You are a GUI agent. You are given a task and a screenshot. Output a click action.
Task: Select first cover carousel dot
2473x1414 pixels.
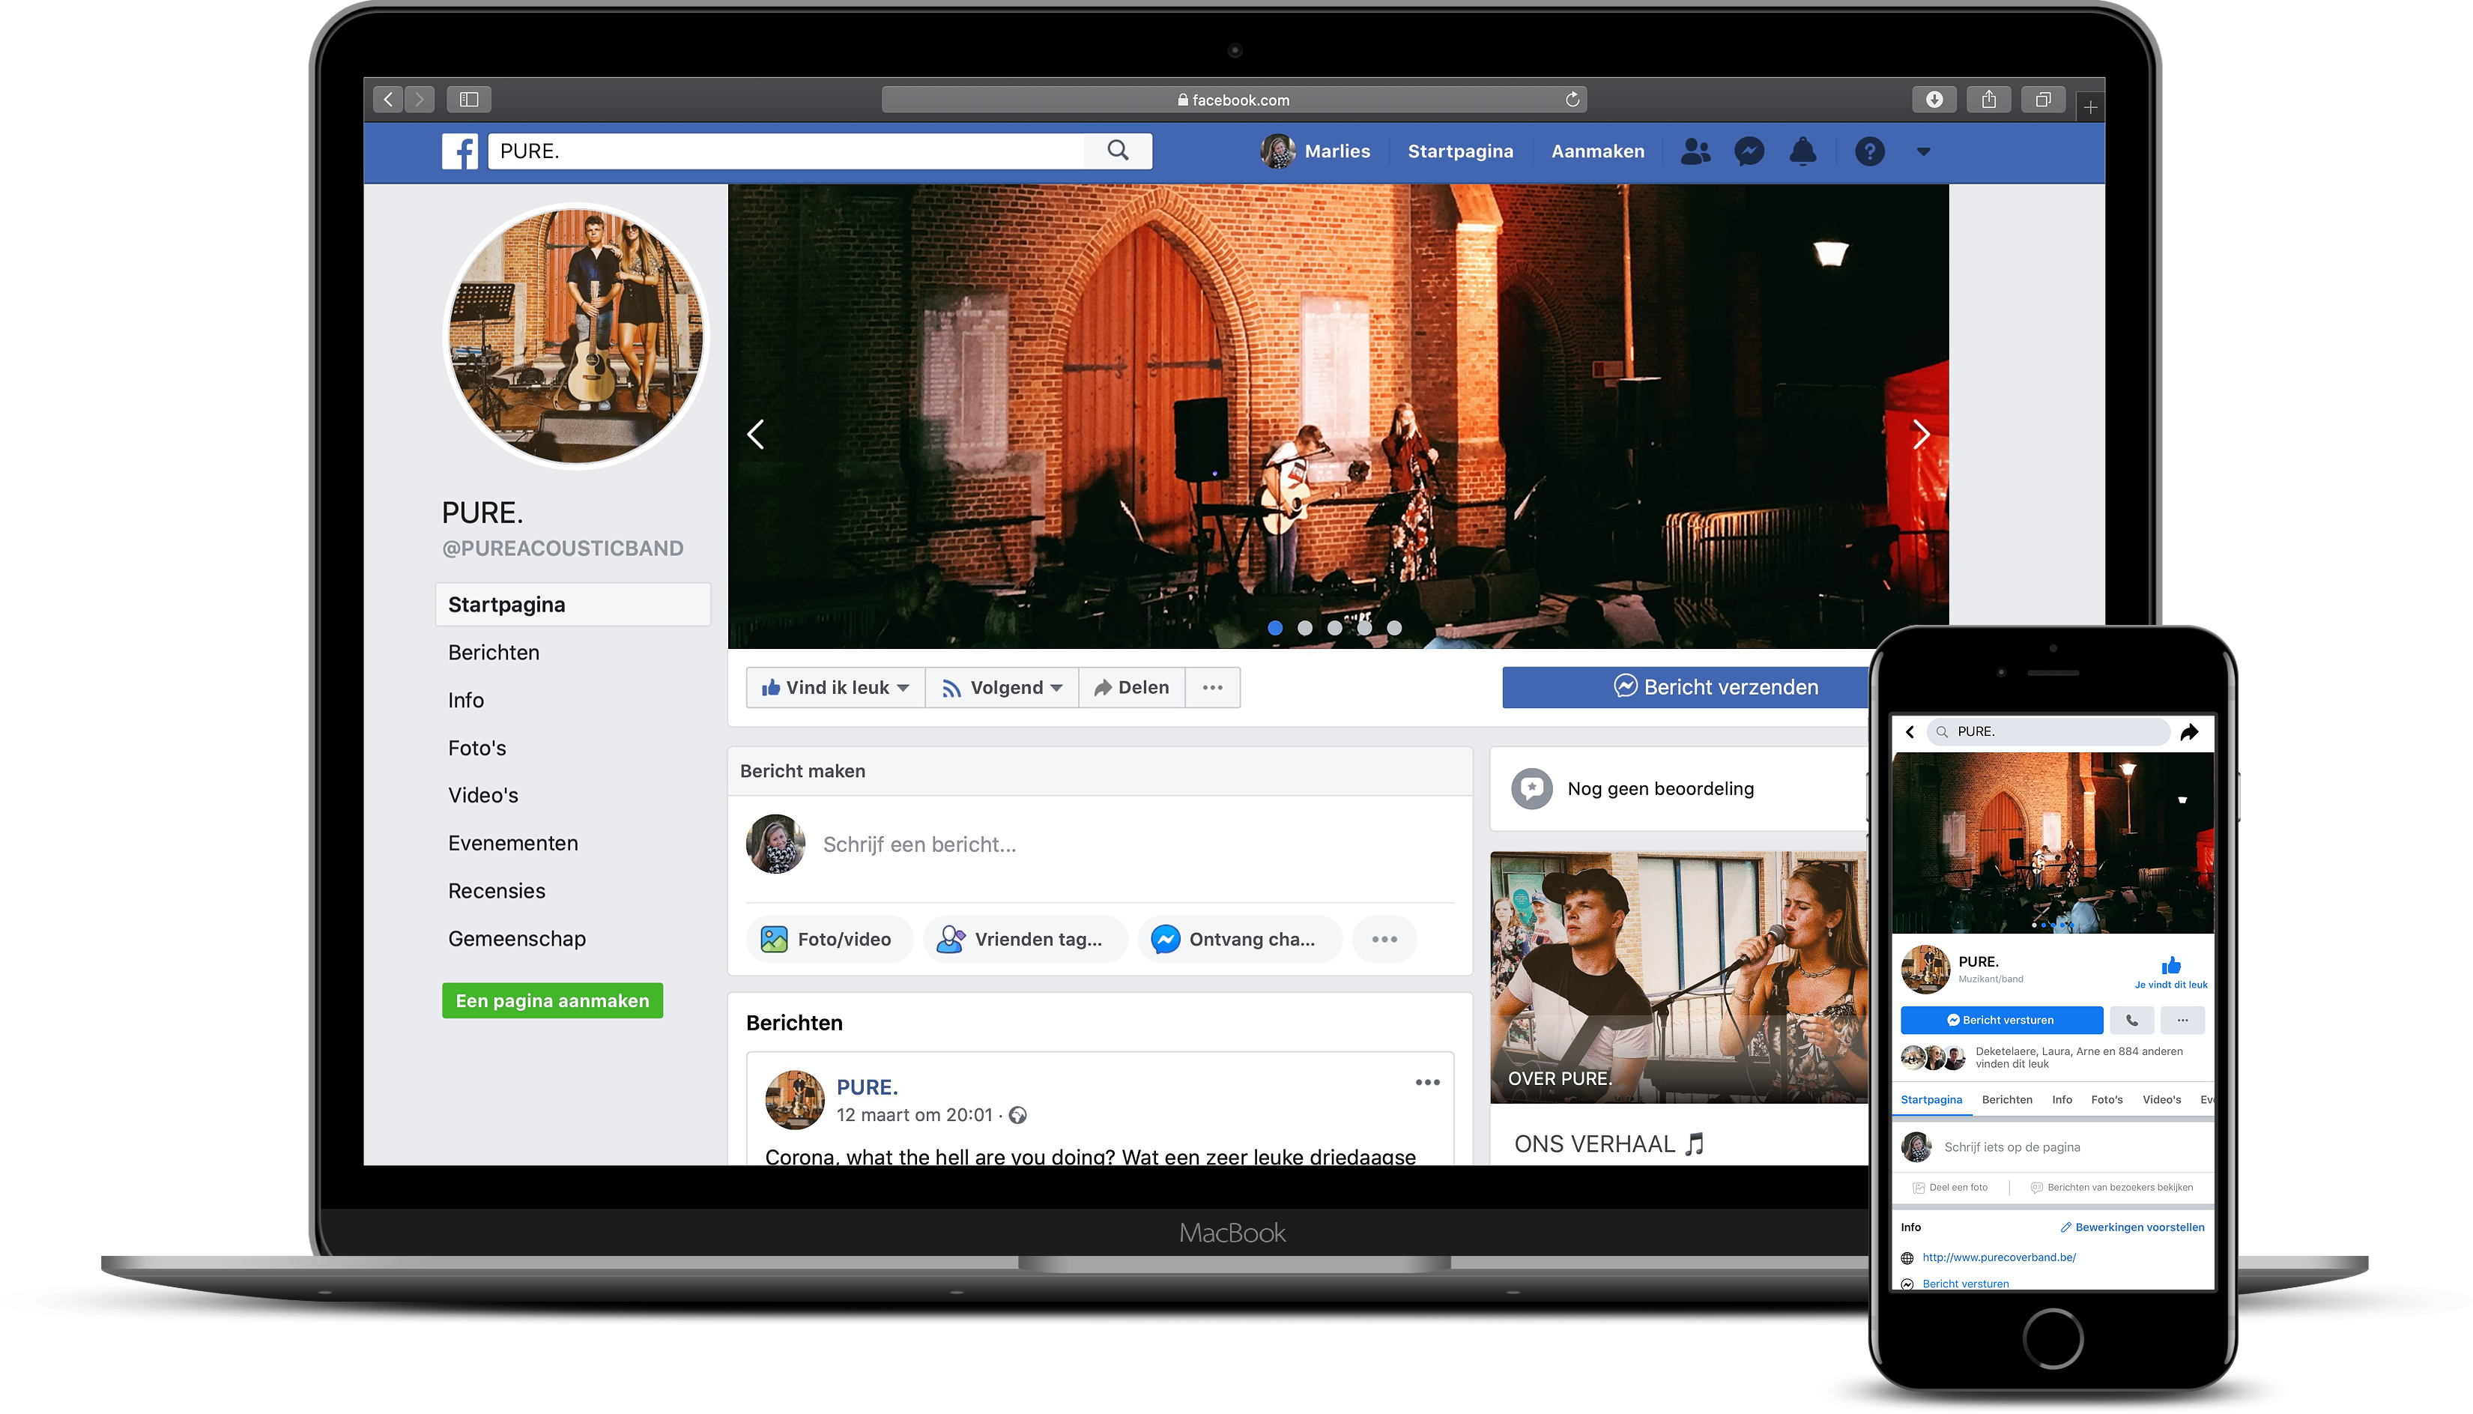pos(1275,629)
